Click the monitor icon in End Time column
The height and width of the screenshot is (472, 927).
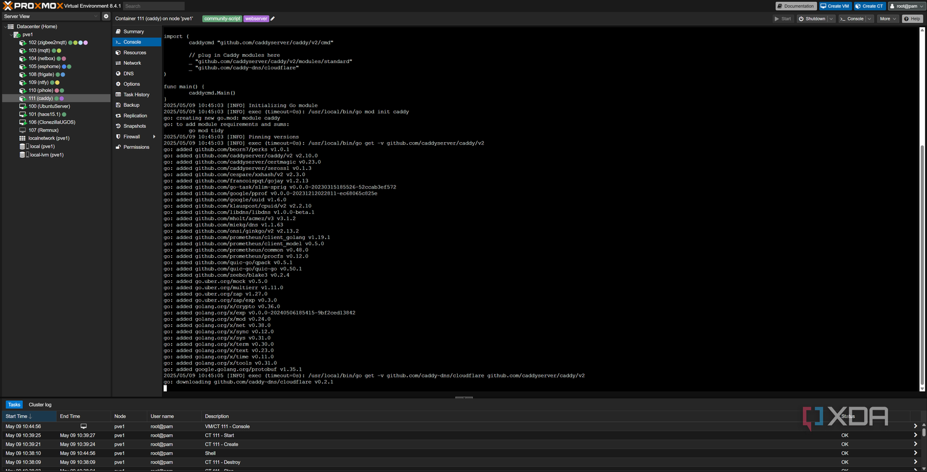pyautogui.click(x=83, y=426)
